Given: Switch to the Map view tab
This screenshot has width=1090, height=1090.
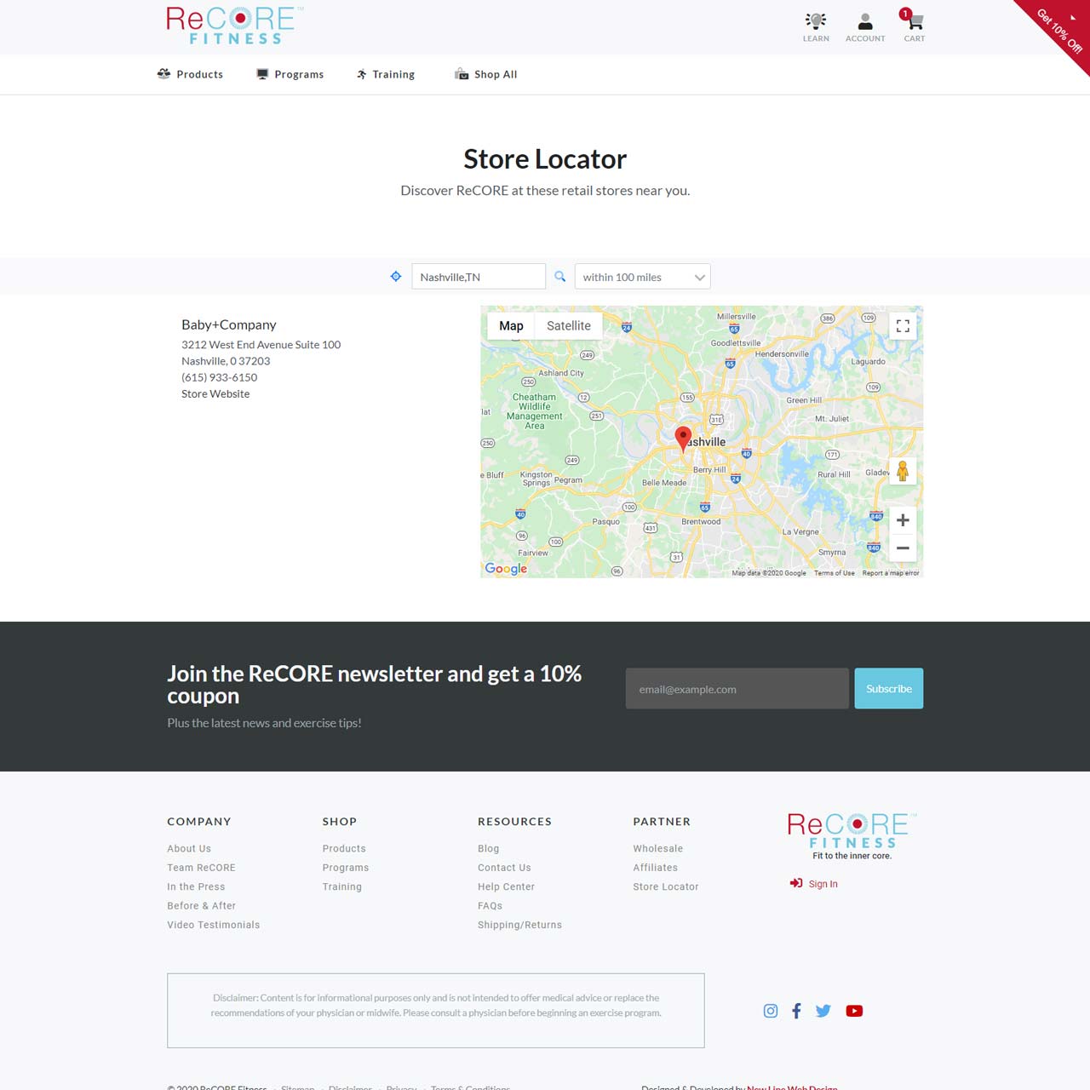Looking at the screenshot, I should pyautogui.click(x=511, y=325).
